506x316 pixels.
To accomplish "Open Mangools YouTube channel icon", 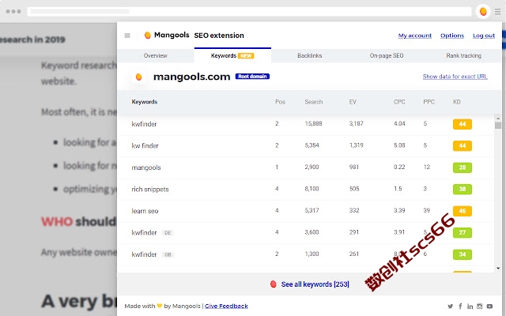I will tap(489, 306).
